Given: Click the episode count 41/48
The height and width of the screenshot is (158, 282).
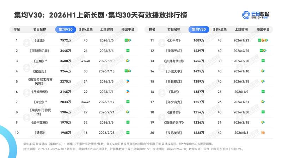Looking at the screenshot, I should [x=86, y=61].
